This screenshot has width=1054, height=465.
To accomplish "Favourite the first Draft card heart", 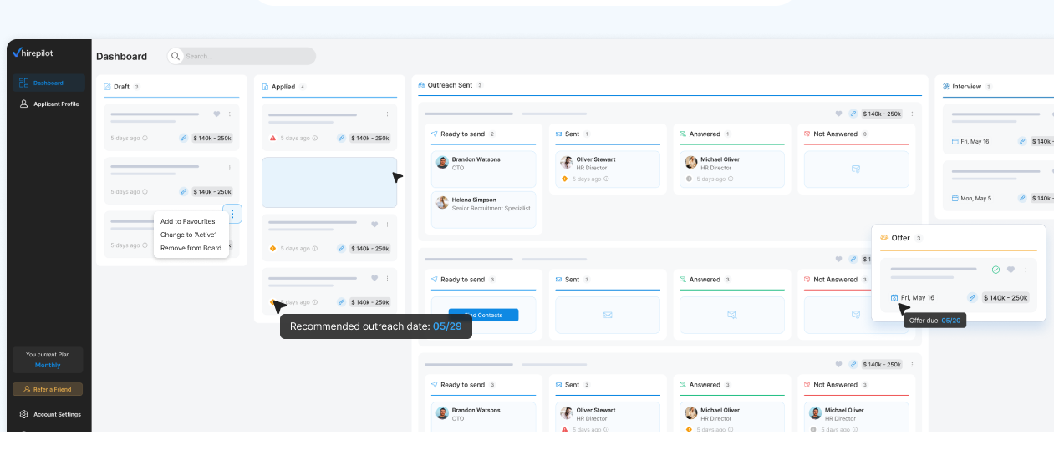I will [216, 114].
